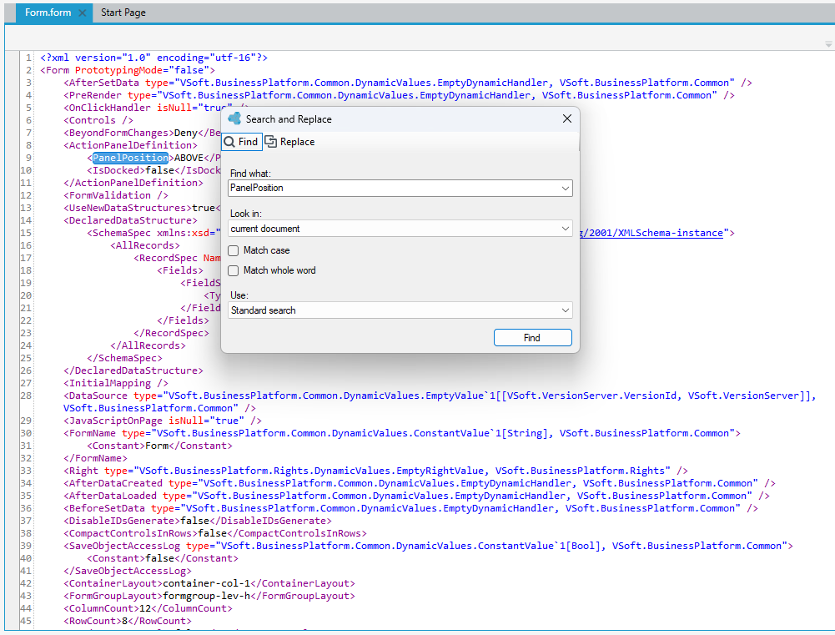This screenshot has height=635, width=835.
Task: Close the Search and Replace dialog
Action: point(567,118)
